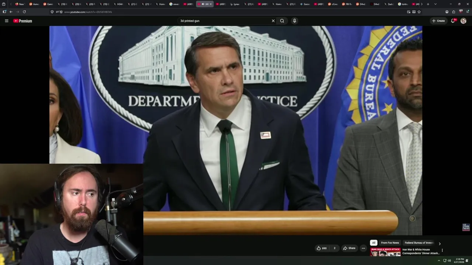Switch to the r/Live Reddit tab
This screenshot has height=265, width=472.
click(x=333, y=4)
